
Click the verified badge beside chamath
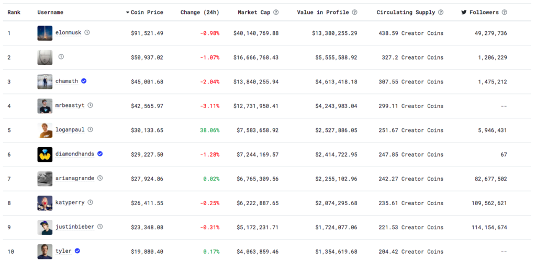coord(84,81)
